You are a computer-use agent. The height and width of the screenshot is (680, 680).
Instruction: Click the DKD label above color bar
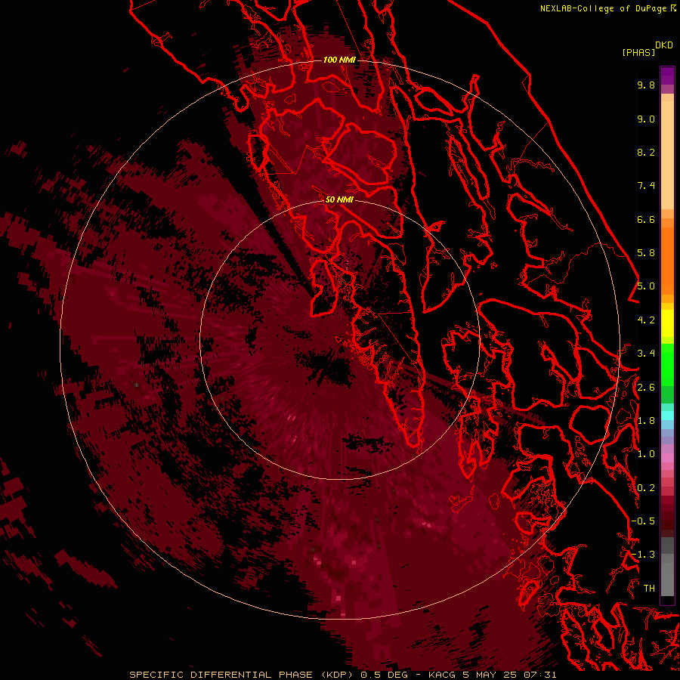coord(664,45)
